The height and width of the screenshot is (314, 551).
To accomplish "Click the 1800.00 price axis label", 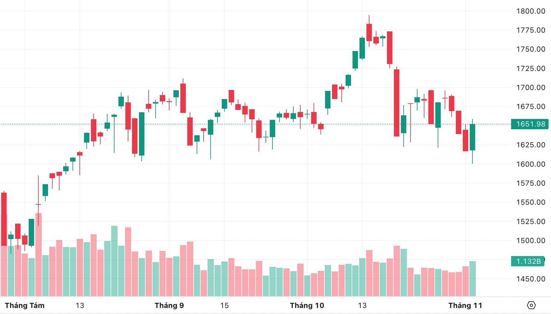I will click(531, 11).
